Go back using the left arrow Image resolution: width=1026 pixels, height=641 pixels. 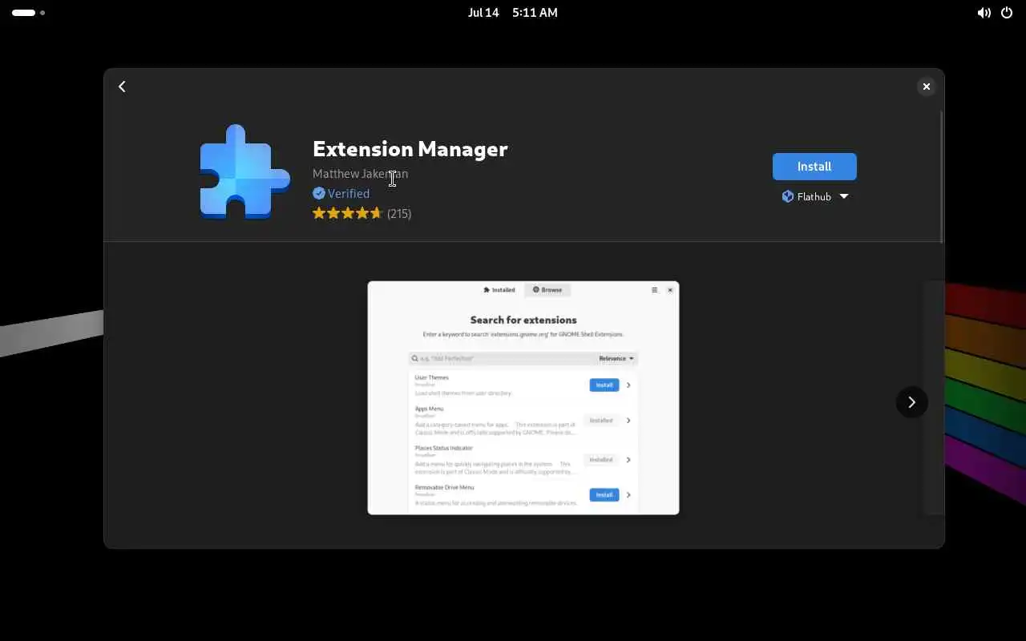point(122,87)
